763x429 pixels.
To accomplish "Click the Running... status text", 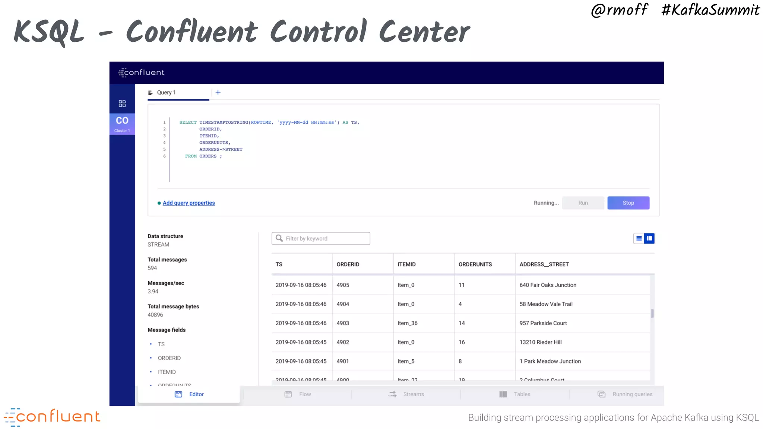I will point(546,203).
